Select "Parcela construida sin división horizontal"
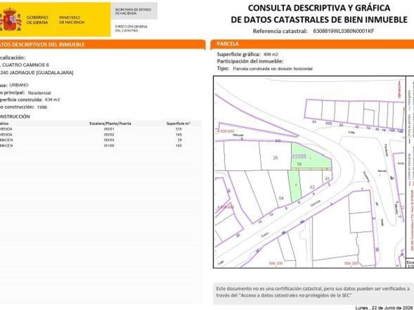Image resolution: width=414 pixels, height=310 pixels. (273, 68)
